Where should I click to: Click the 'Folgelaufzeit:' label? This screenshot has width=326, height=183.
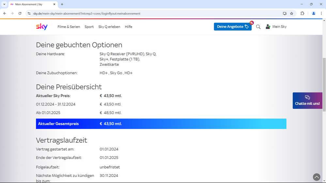point(48,167)
